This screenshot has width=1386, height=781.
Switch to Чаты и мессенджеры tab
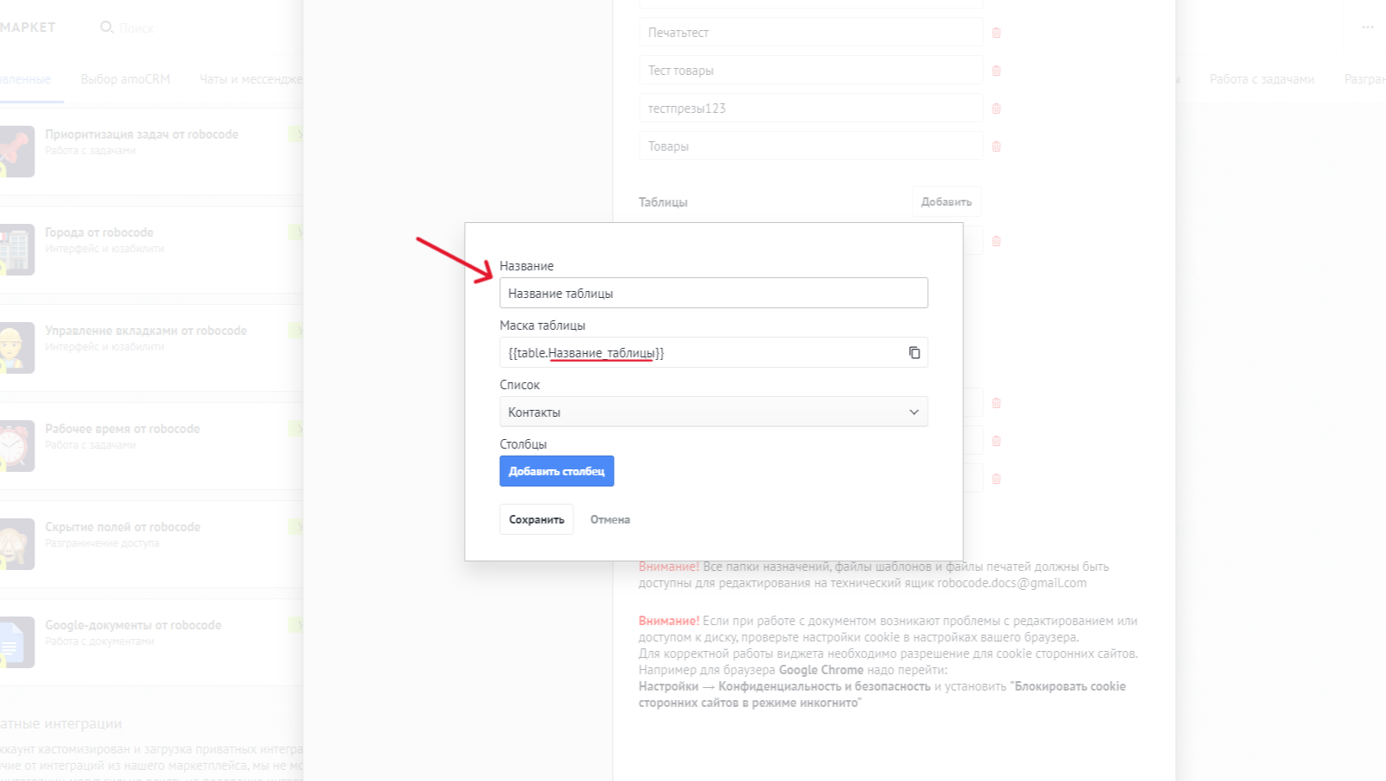(x=251, y=79)
